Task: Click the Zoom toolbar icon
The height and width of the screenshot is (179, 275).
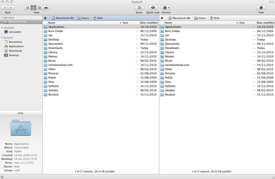Action: 139,8
